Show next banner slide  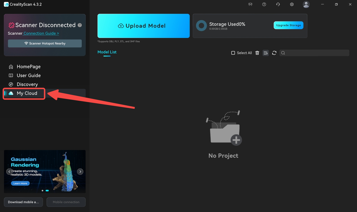coord(80,172)
